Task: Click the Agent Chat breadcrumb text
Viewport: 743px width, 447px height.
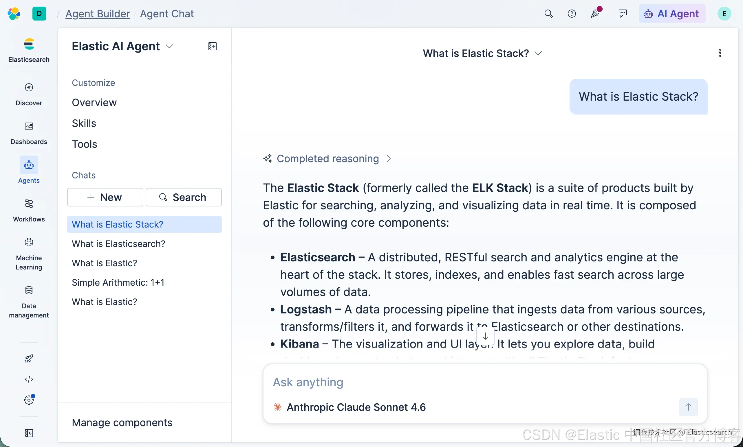Action: click(167, 14)
